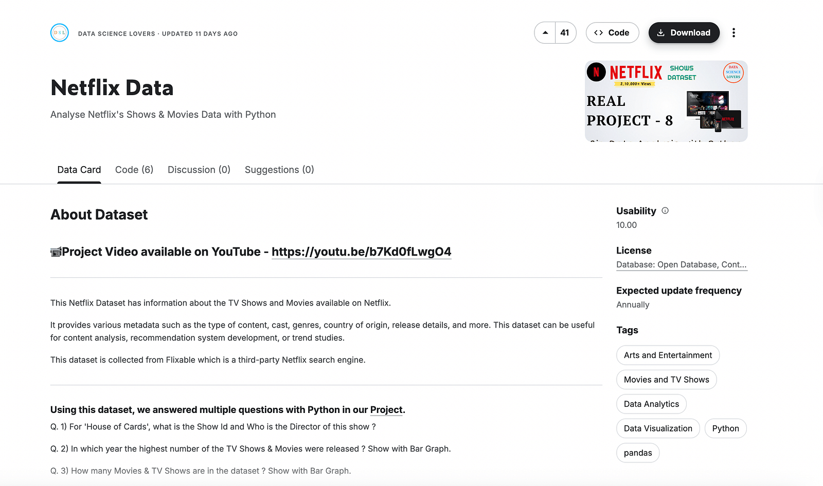Open the Database: Open Database license link
This screenshot has height=486, width=823.
[x=682, y=264]
